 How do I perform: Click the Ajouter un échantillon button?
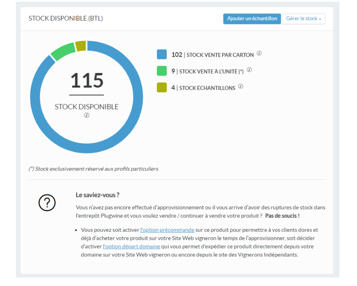tap(252, 19)
